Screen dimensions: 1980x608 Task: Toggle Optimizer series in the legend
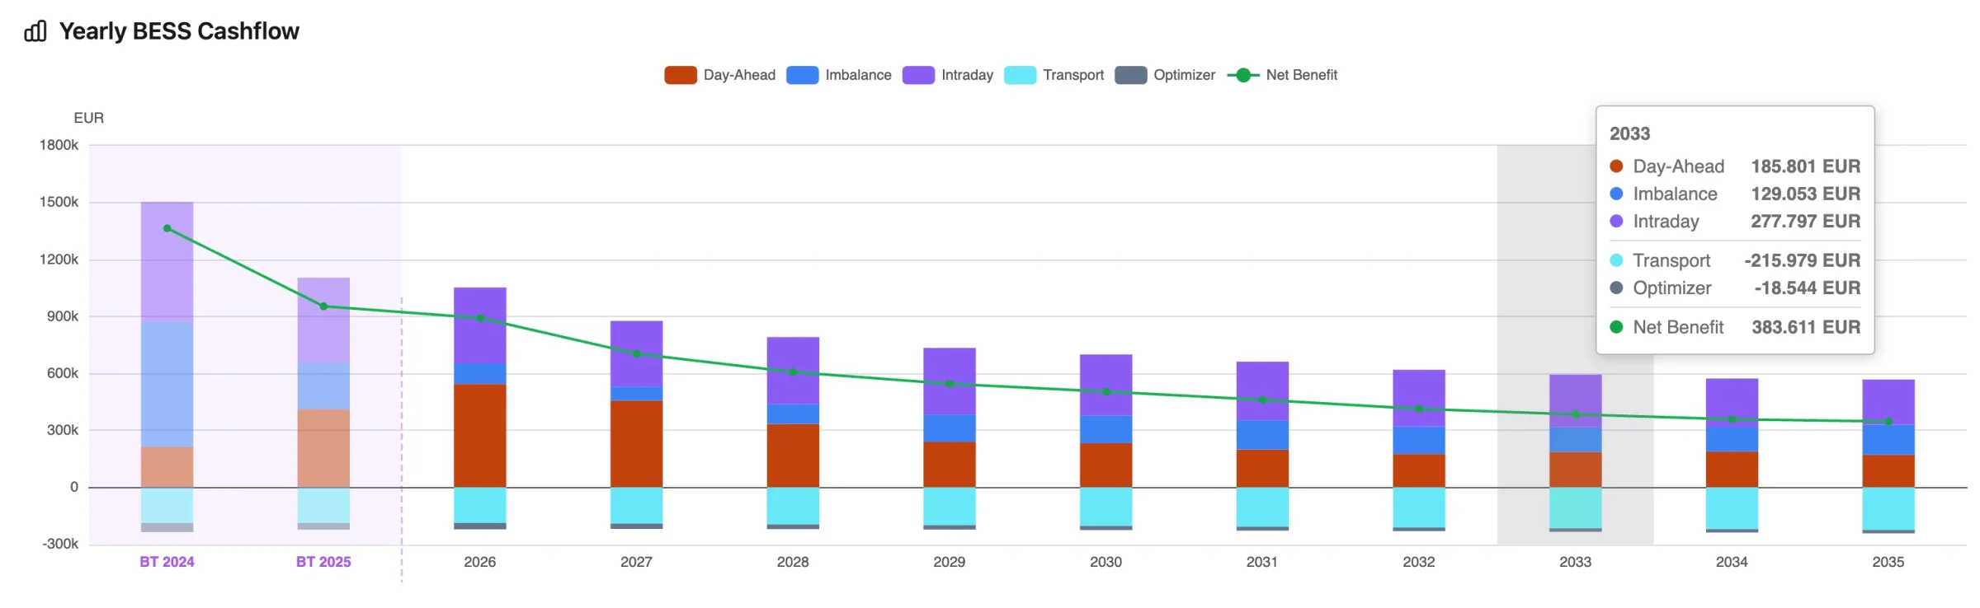coord(1165,75)
